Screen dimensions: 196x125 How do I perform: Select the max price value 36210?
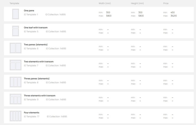(x=174, y=16)
